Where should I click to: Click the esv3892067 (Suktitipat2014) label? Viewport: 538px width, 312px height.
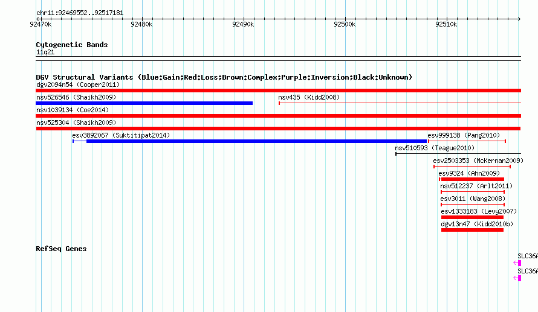tap(121, 135)
